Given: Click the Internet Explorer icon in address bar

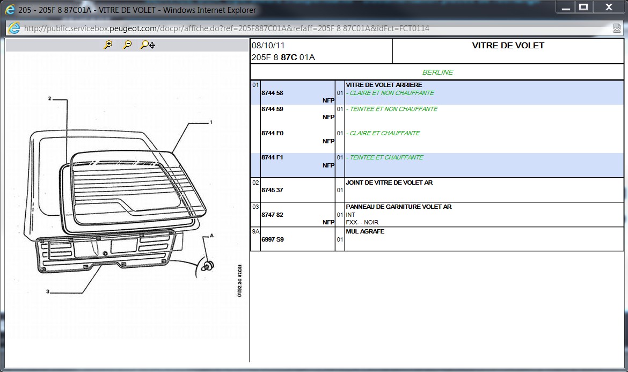Looking at the screenshot, I should click(14, 28).
